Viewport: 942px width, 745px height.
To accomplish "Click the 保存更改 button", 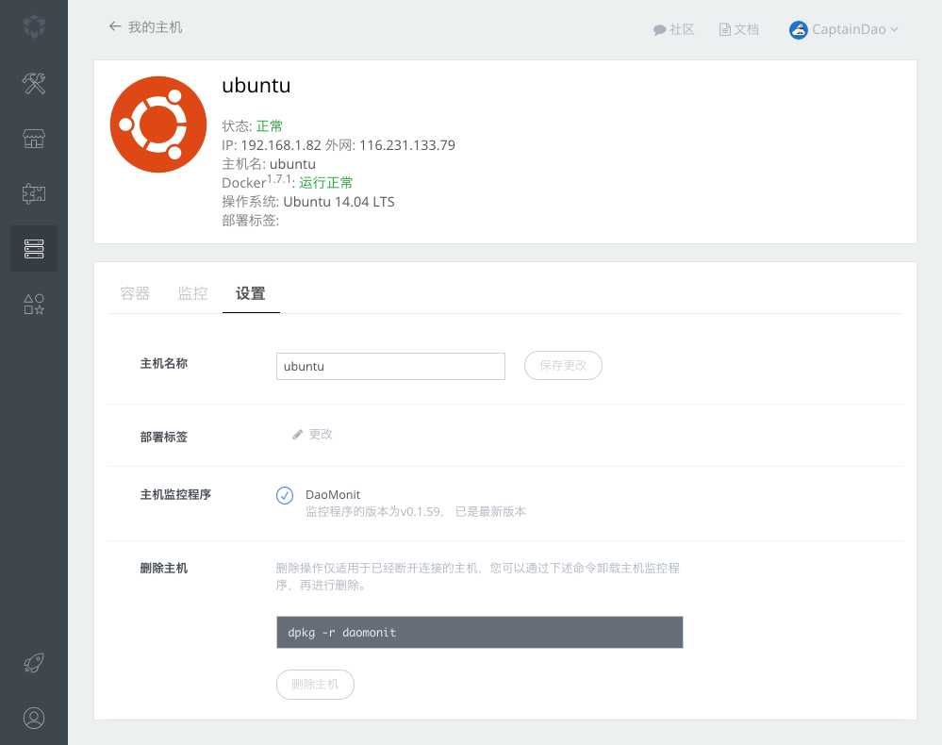I will point(563,365).
